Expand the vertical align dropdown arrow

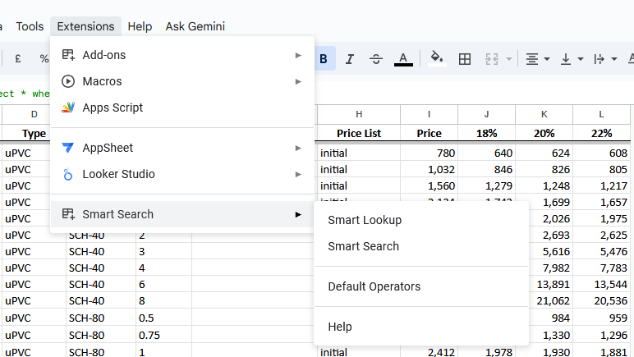point(581,59)
